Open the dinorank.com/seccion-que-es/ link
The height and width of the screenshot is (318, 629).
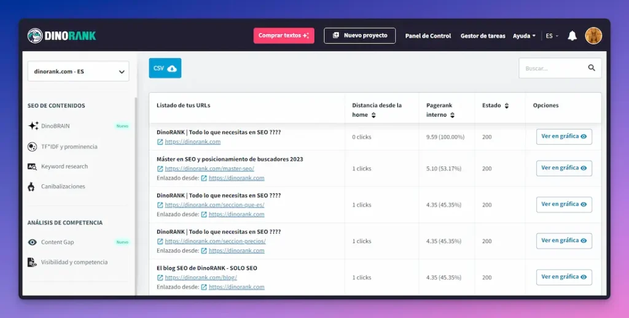tap(214, 205)
